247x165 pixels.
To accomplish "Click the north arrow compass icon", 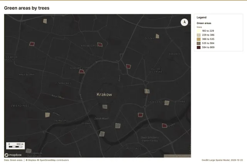I will (x=184, y=22).
